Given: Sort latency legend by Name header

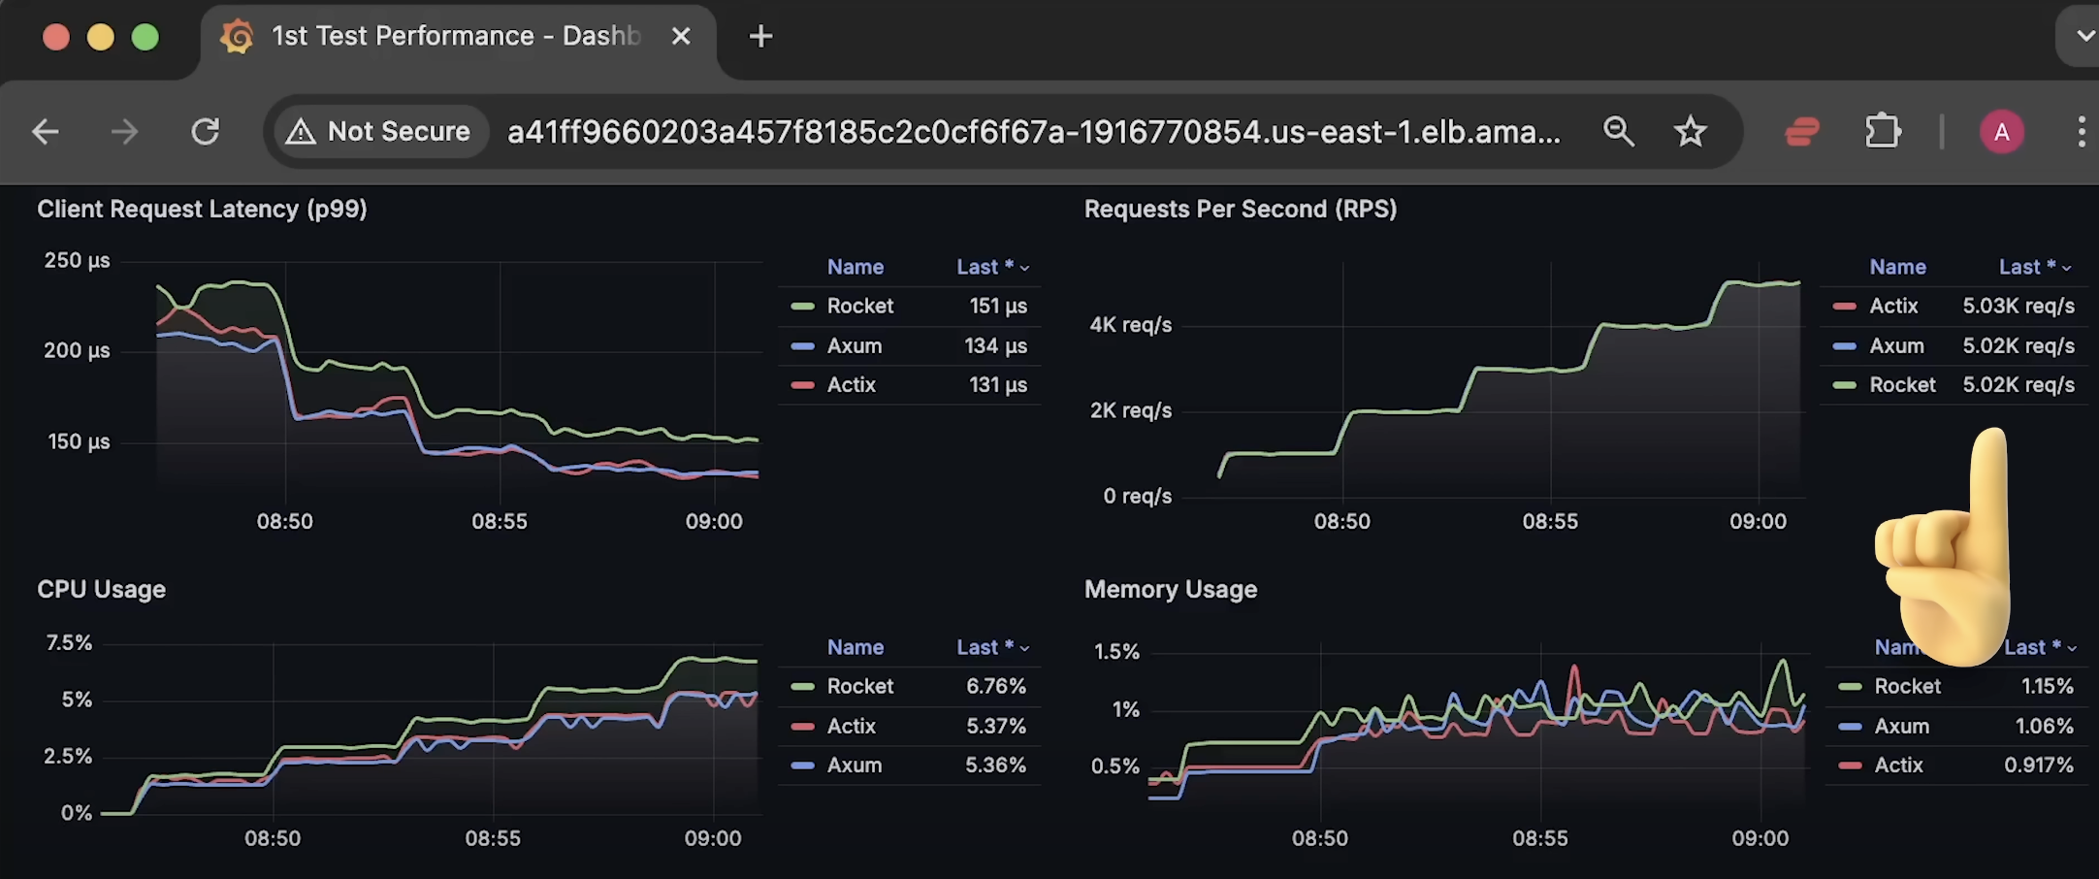Looking at the screenshot, I should (x=856, y=267).
